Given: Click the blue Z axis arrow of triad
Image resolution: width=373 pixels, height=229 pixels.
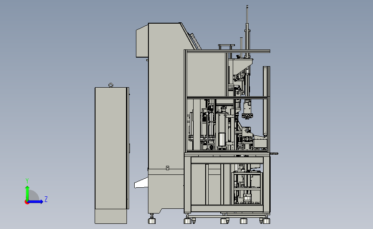Looking at the screenshot, I should tap(36, 202).
